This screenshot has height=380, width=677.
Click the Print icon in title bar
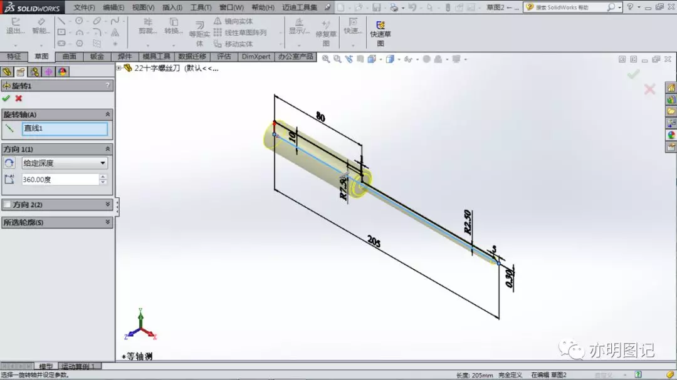(394, 8)
